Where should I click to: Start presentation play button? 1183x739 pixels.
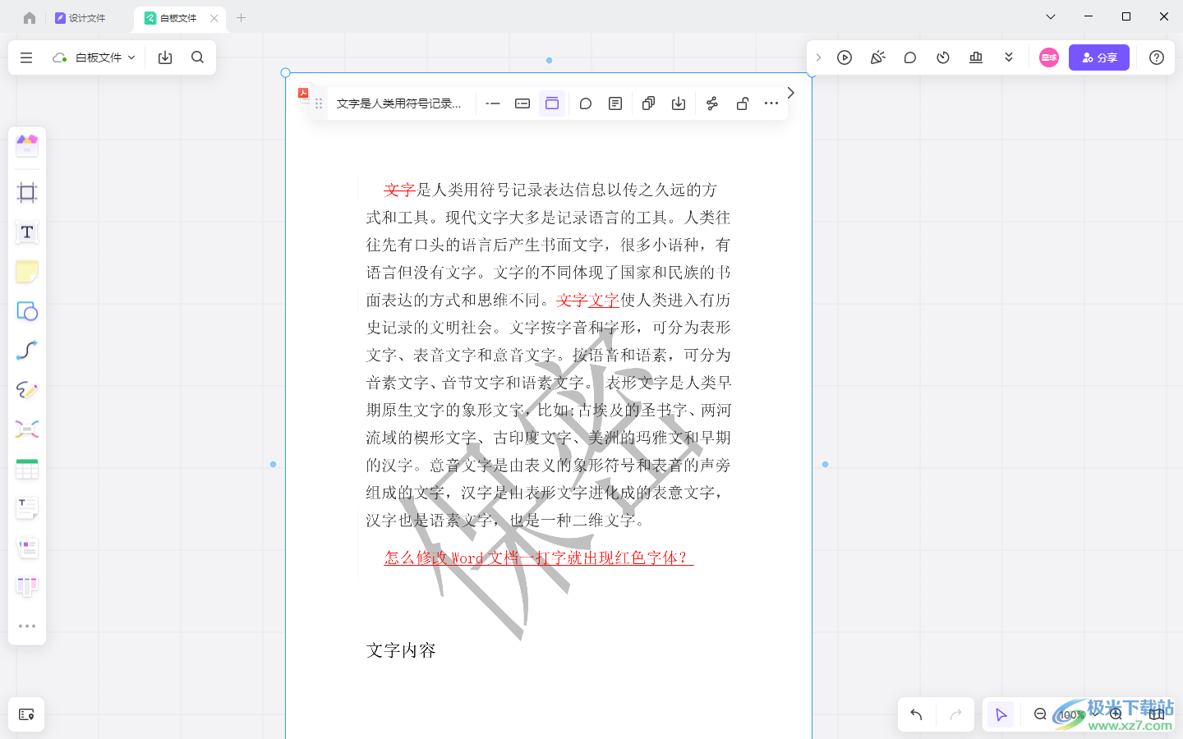845,57
